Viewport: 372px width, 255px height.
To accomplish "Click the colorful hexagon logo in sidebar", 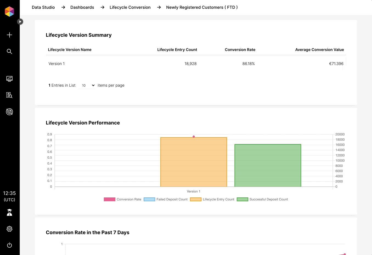I will [9, 12].
